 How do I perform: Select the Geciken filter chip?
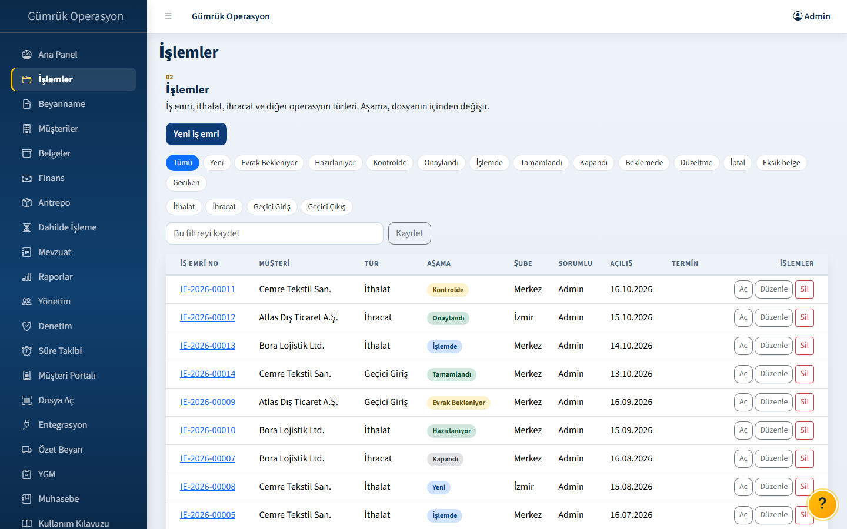point(186,183)
